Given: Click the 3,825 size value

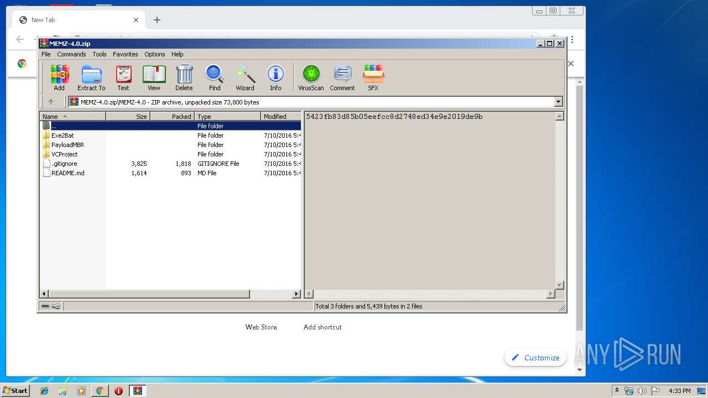Looking at the screenshot, I should 139,164.
